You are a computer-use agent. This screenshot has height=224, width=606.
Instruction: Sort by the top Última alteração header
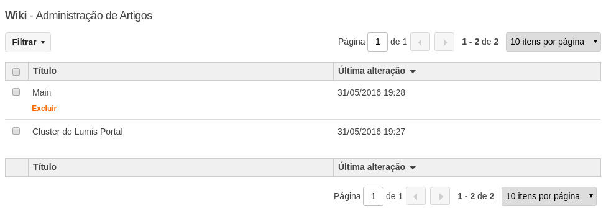pos(372,71)
